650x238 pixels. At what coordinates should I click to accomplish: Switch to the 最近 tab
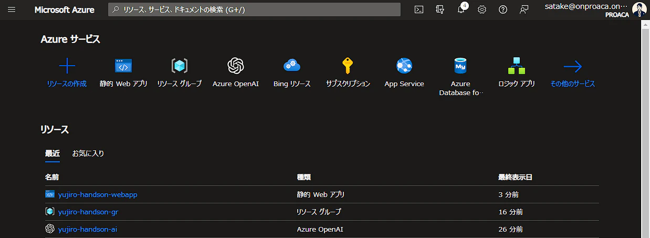click(53, 153)
